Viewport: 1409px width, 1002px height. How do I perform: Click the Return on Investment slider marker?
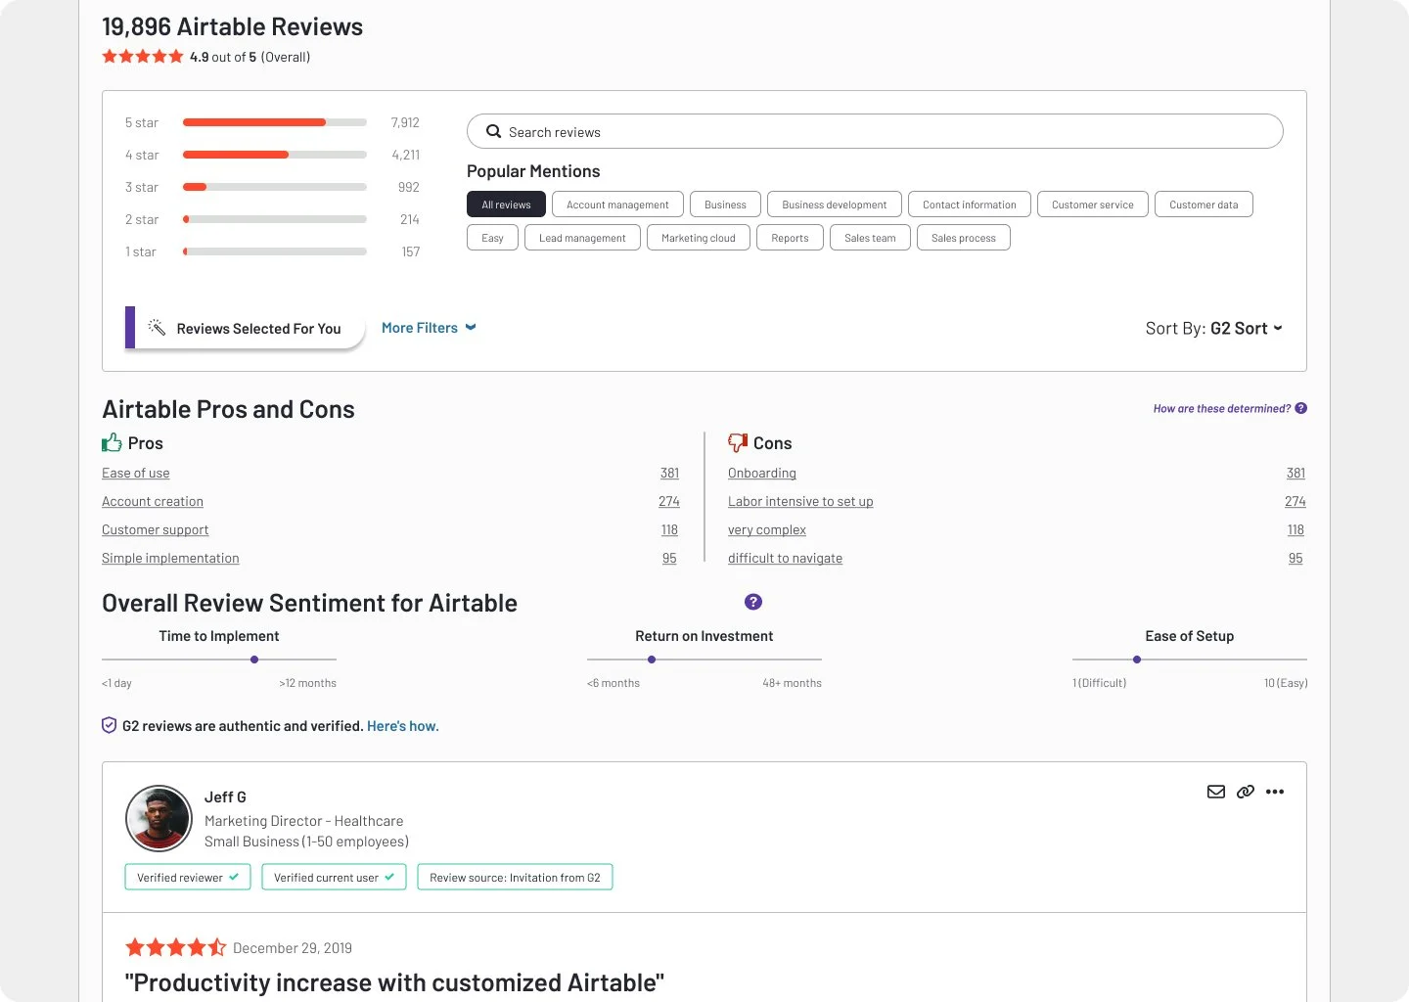pyautogui.click(x=652, y=660)
